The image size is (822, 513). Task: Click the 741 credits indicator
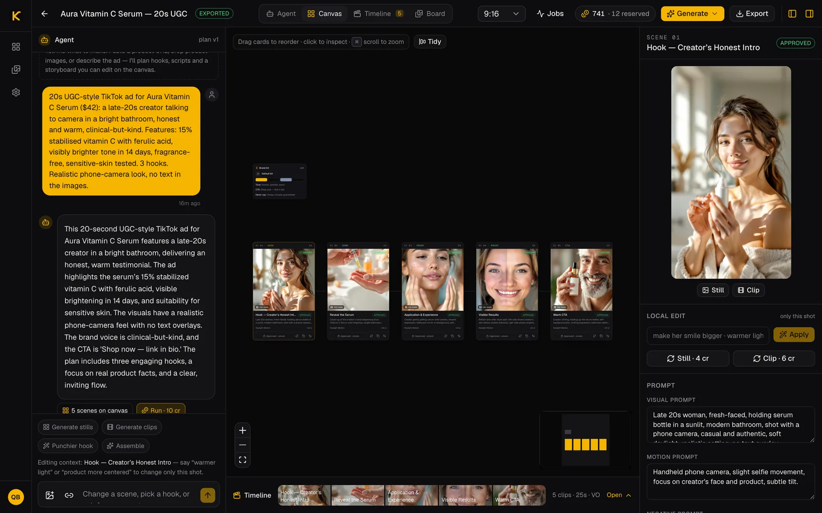pyautogui.click(x=615, y=14)
